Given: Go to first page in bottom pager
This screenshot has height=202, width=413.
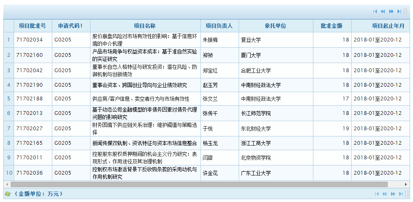Looking at the screenshot, I should pyautogui.click(x=376, y=194).
